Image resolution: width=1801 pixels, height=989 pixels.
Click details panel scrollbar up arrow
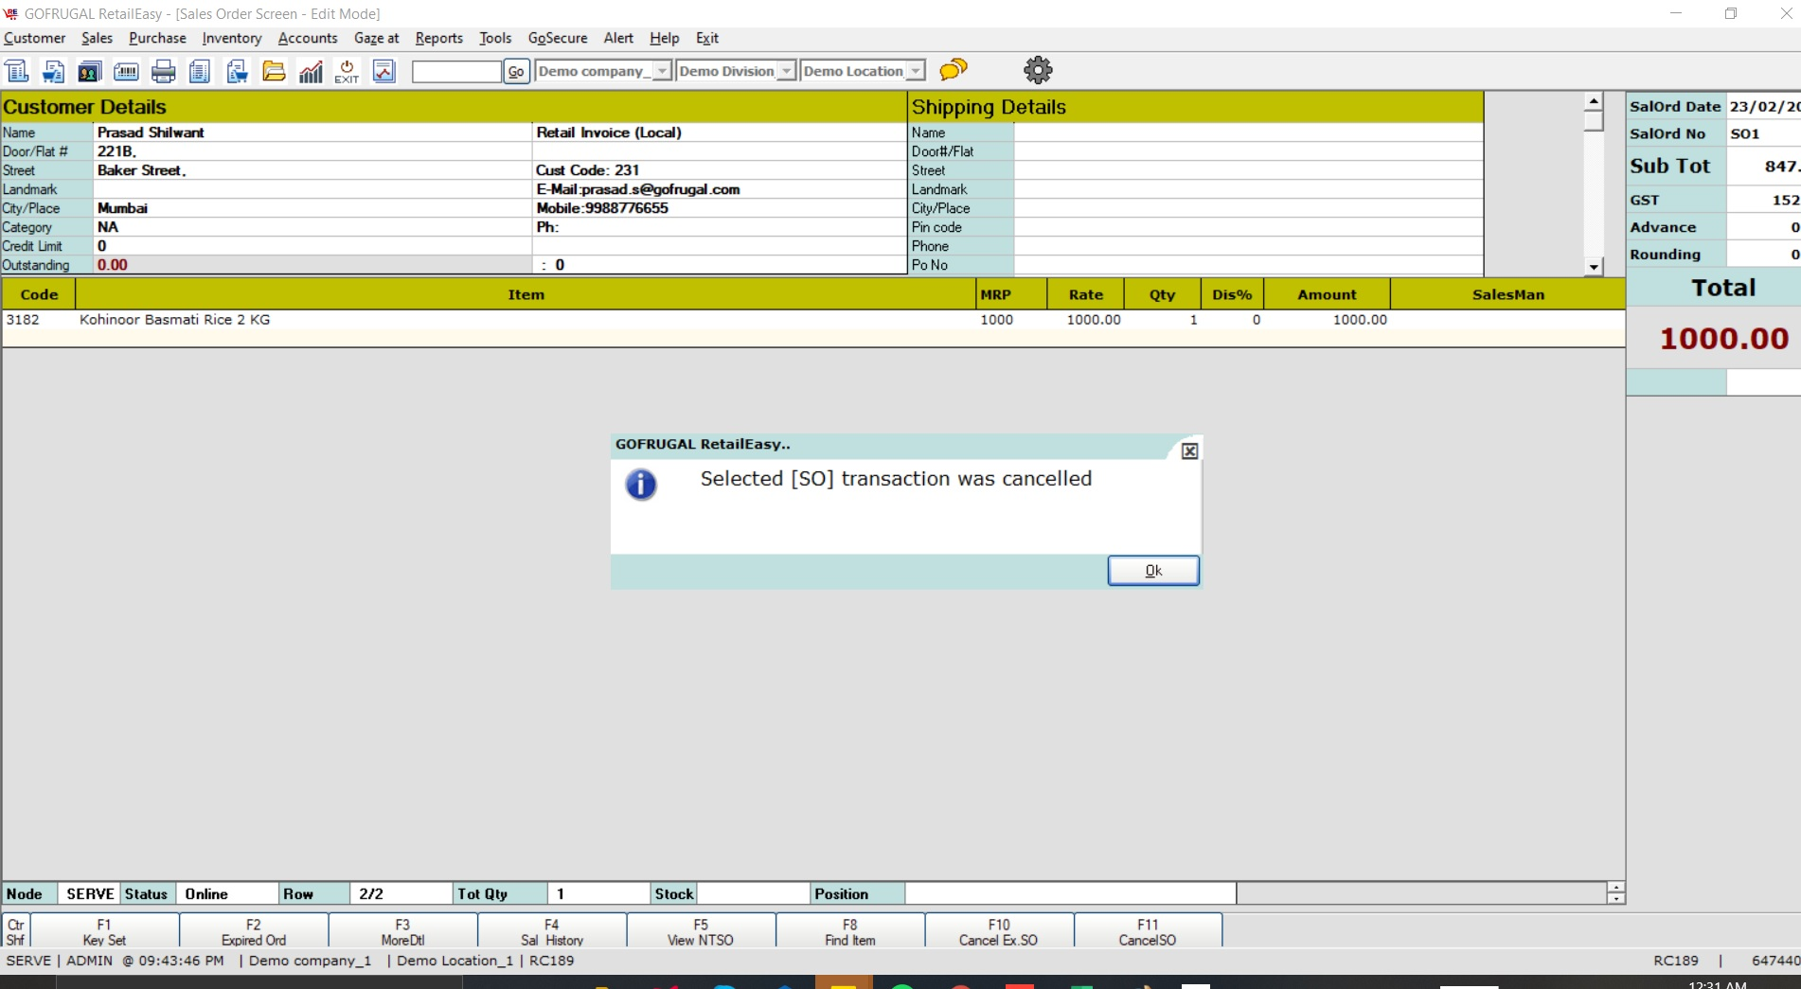1594,101
